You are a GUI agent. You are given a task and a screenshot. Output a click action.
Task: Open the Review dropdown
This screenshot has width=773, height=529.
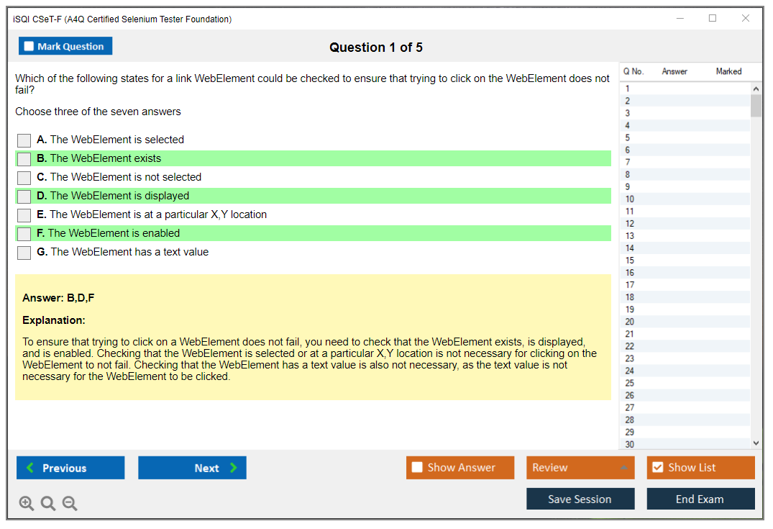580,468
